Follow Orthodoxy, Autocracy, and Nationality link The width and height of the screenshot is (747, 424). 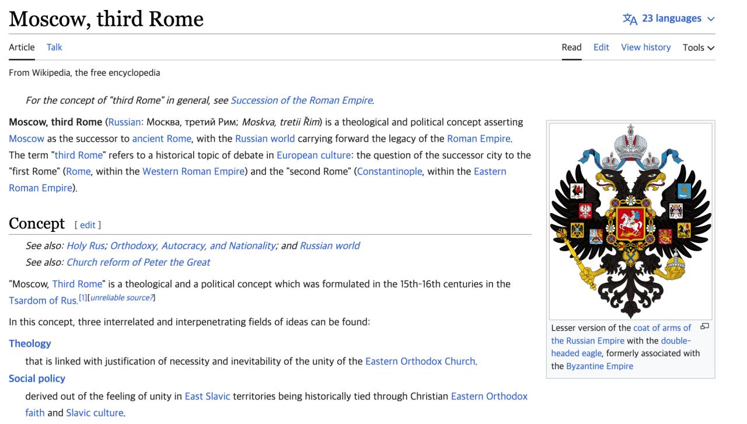coord(193,246)
